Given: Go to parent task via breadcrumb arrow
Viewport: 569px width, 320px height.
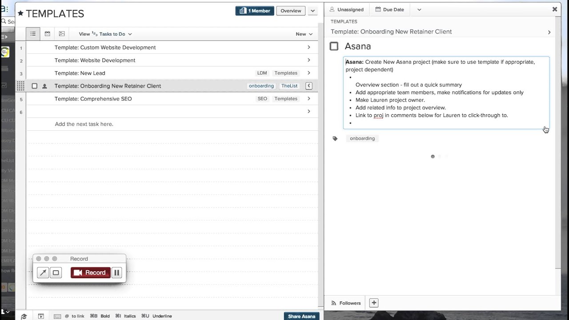Looking at the screenshot, I should point(549,32).
